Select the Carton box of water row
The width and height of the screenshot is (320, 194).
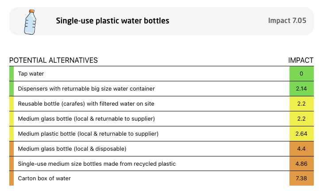pos(162,178)
